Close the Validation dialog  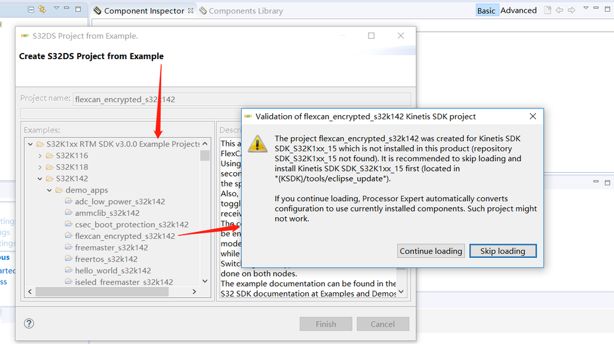point(533,116)
